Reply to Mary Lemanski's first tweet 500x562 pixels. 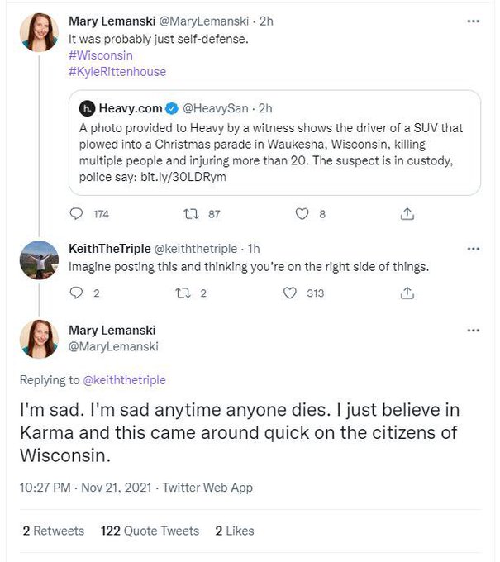tap(79, 215)
